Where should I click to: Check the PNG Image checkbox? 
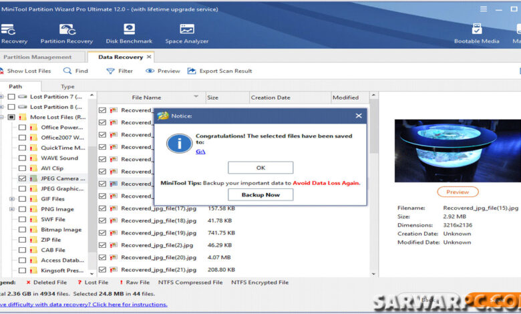tap(22, 209)
